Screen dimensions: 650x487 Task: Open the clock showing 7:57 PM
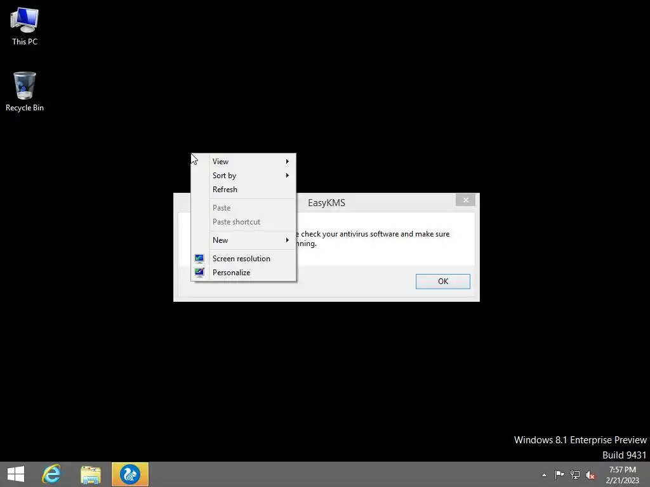click(x=622, y=474)
